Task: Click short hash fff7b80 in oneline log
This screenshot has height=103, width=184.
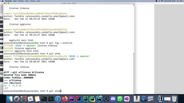Action: 8,45
